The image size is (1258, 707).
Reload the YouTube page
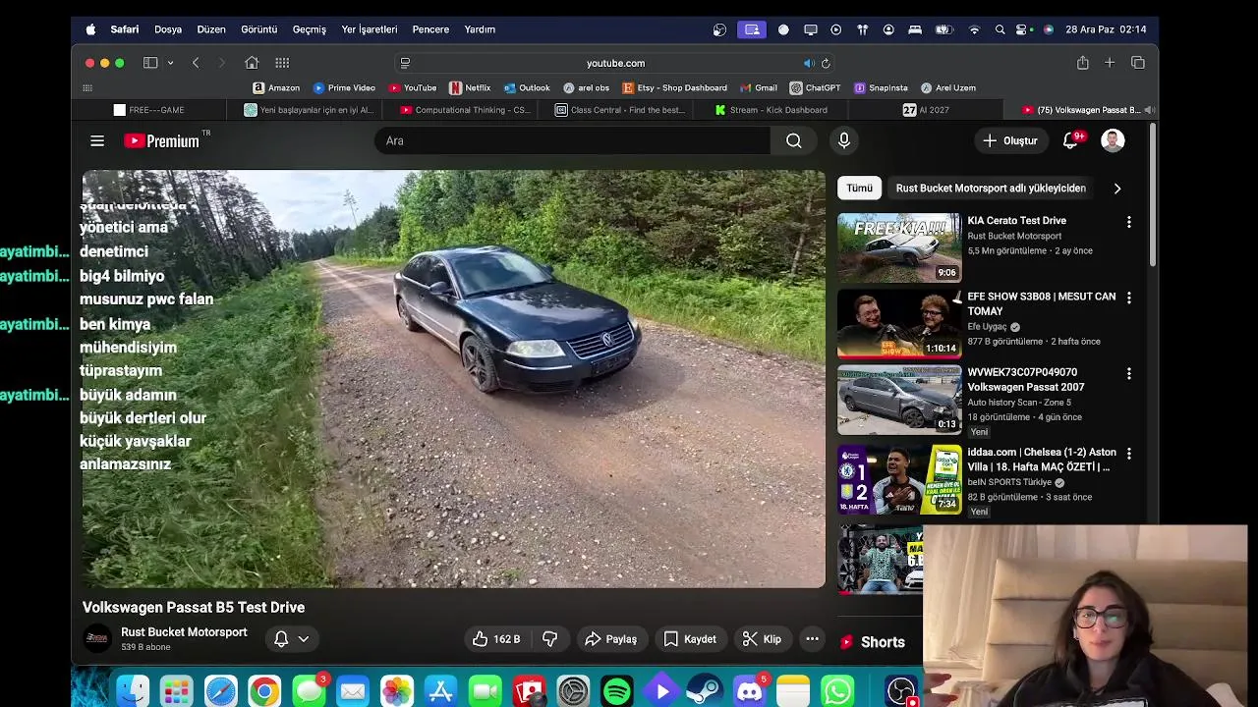pos(826,63)
